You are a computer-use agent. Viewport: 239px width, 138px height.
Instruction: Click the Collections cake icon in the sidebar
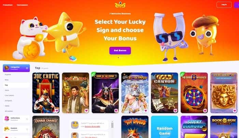click(x=7, y=119)
